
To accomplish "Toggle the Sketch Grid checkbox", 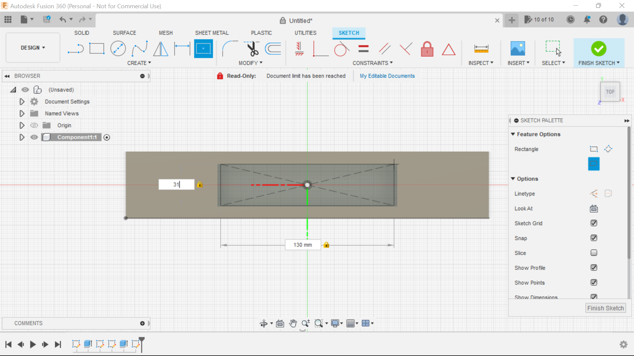I will coord(593,223).
